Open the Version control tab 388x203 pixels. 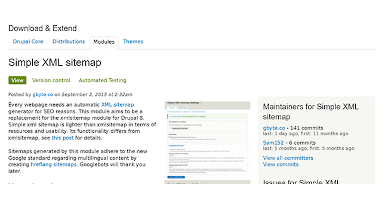click(51, 80)
